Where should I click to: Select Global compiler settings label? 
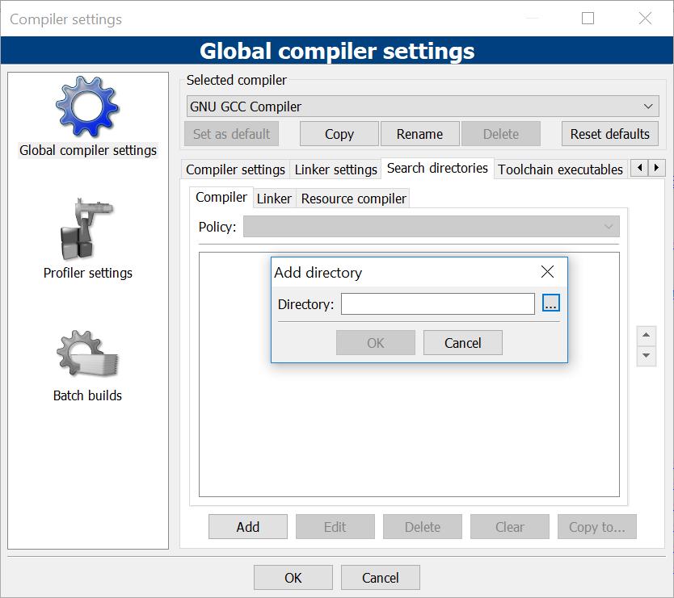(88, 150)
